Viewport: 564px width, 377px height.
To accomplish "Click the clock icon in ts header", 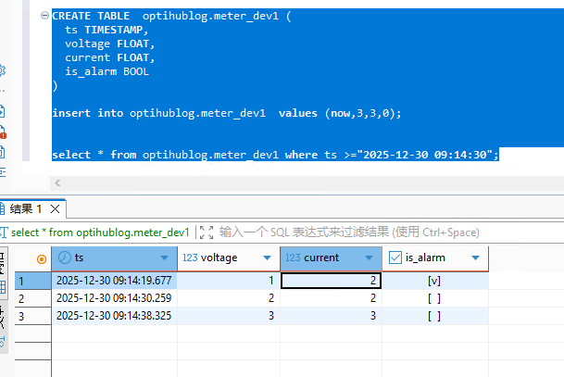I will [x=64, y=258].
